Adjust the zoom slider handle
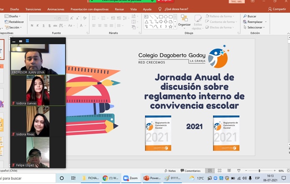 point(259,171)
